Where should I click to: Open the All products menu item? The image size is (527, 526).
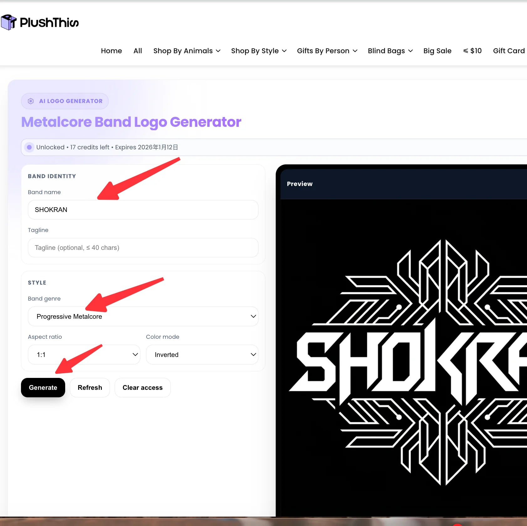138,51
